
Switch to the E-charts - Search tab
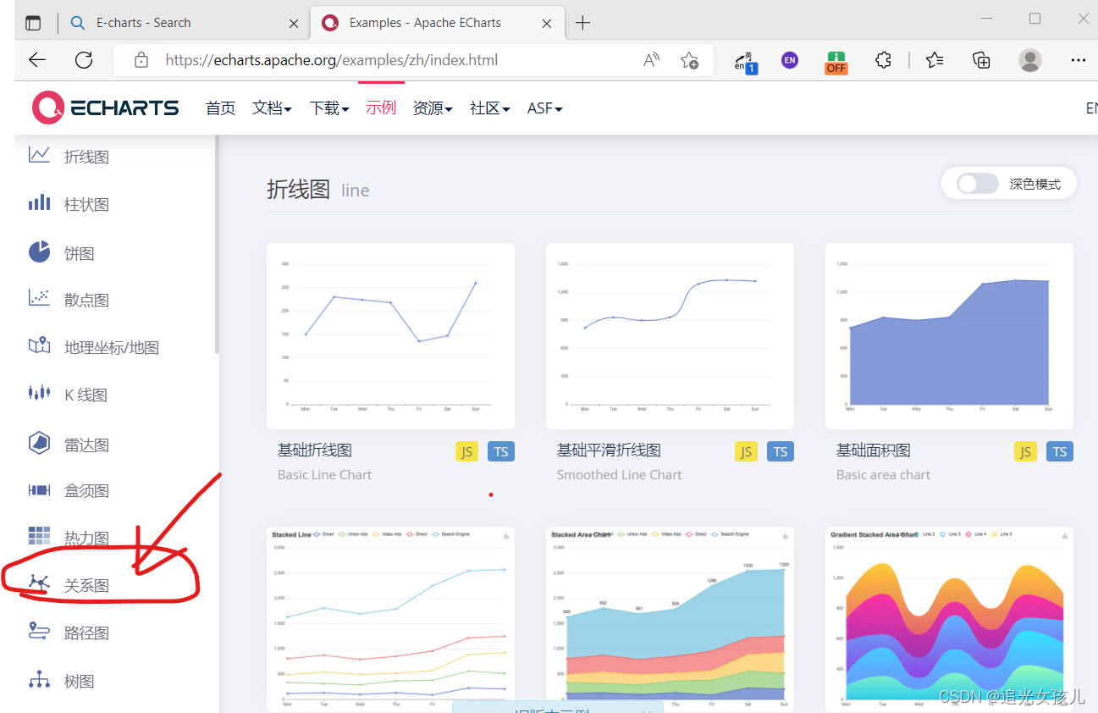click(x=185, y=23)
